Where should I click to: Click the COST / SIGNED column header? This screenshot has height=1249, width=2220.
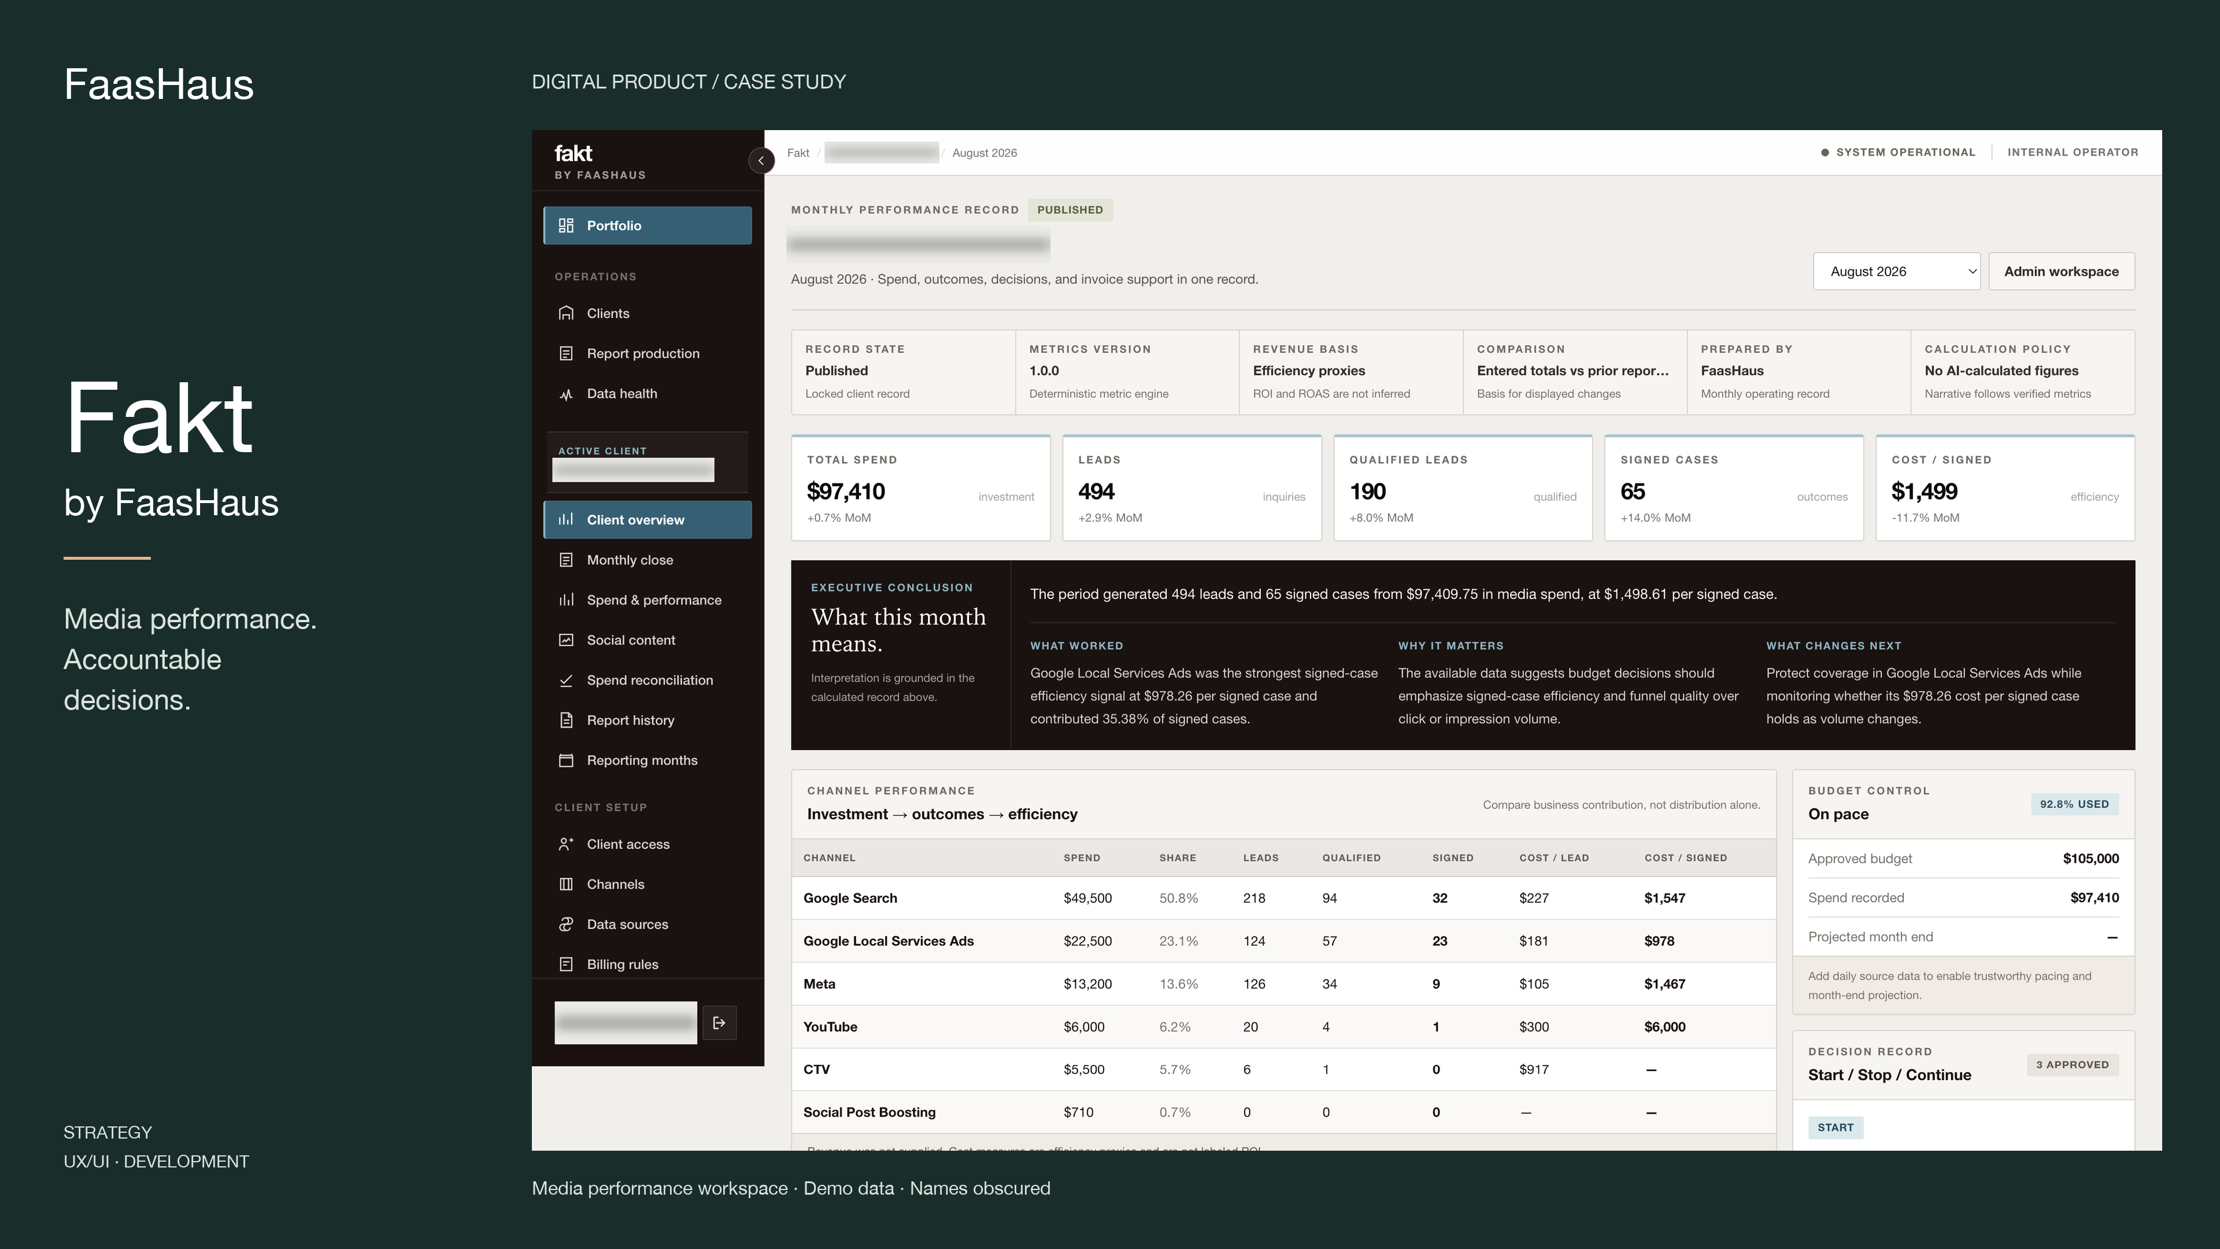1686,859
